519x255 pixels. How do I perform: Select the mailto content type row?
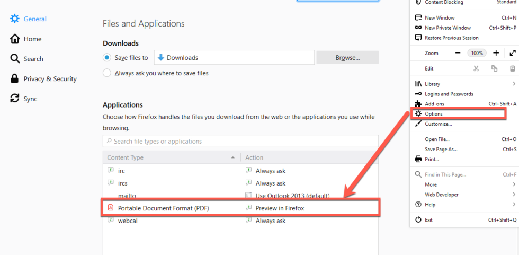pyautogui.click(x=240, y=196)
